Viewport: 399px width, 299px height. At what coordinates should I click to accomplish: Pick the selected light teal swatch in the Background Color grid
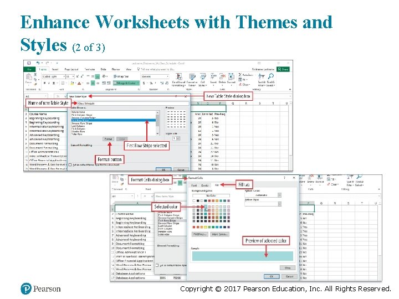click(206, 207)
